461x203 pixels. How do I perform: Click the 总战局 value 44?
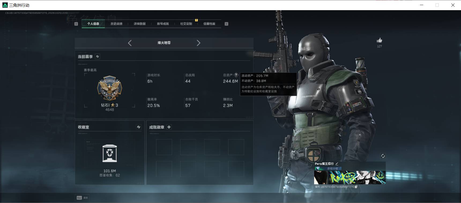click(x=188, y=81)
